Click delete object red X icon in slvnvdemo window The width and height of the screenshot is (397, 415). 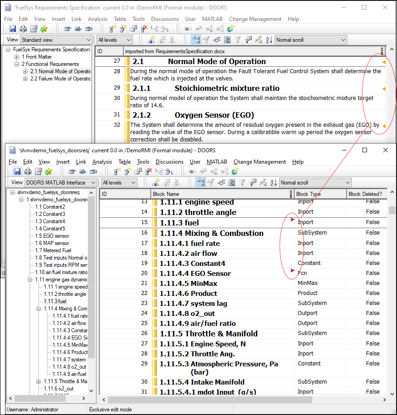point(149,171)
